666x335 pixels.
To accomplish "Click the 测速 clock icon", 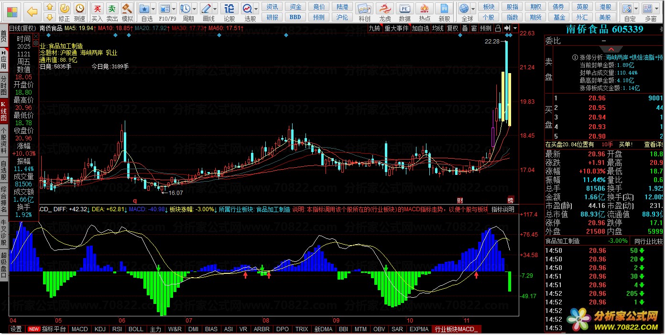I will coord(79,11).
